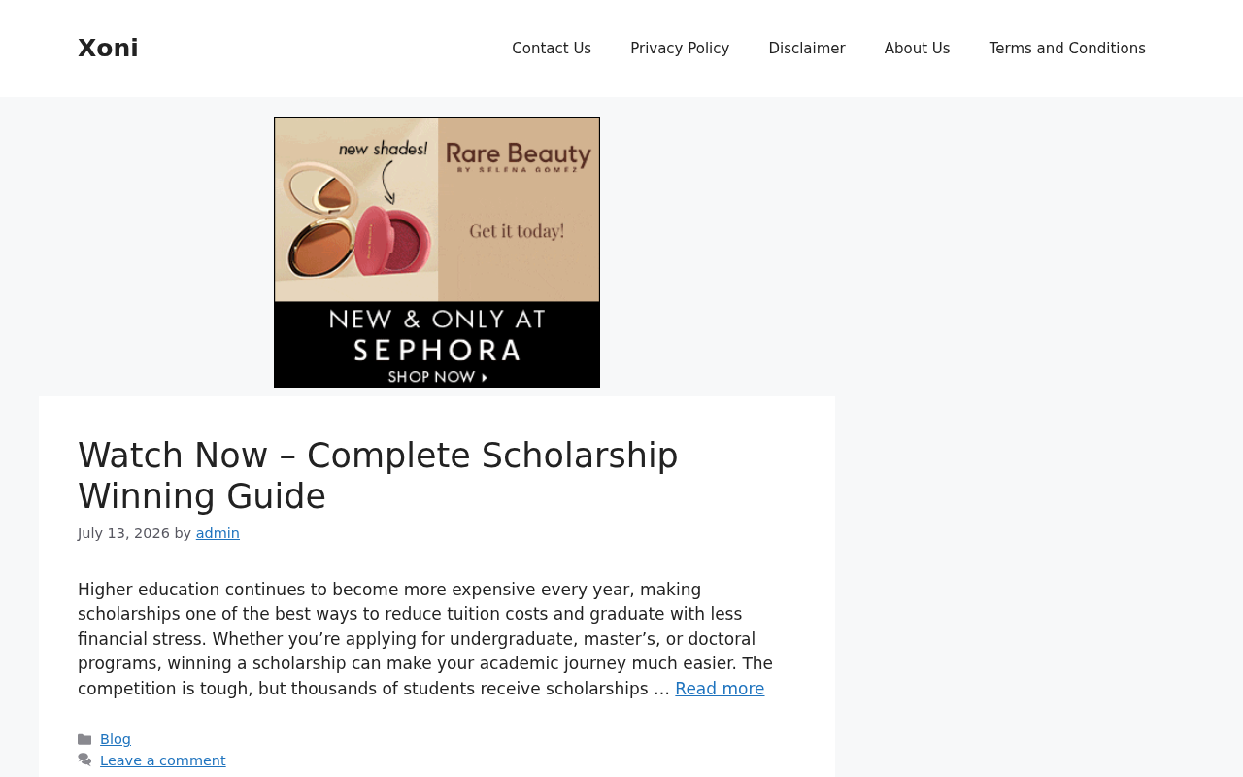Open the Blog category link
The image size is (1243, 777).
click(116, 739)
